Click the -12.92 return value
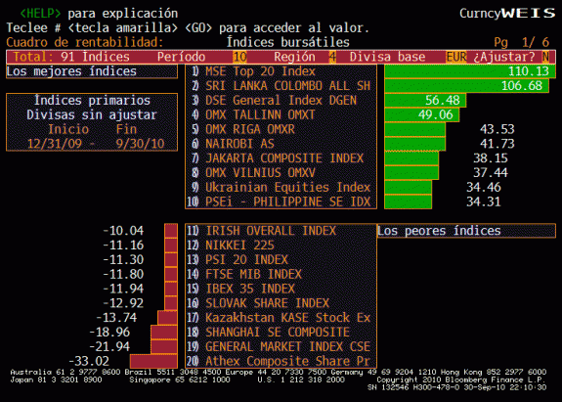Screen dimensions: 562x402 pos(123,303)
